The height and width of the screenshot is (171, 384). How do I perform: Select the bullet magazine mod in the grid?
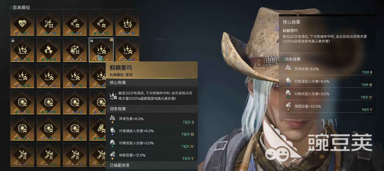coord(101,129)
